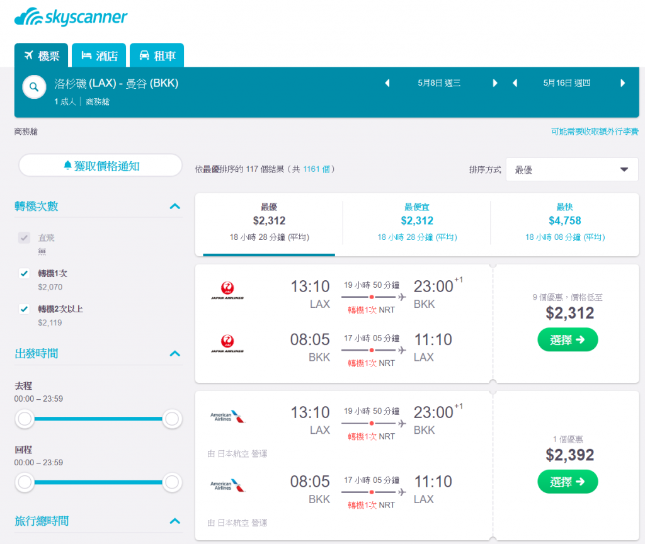The image size is (645, 544).
Task: Click the 5月8日 週三 departure date
Action: [x=439, y=83]
